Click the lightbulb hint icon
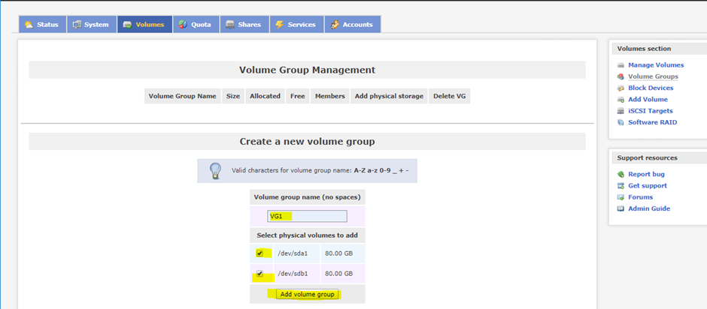The width and height of the screenshot is (707, 309). pos(214,171)
